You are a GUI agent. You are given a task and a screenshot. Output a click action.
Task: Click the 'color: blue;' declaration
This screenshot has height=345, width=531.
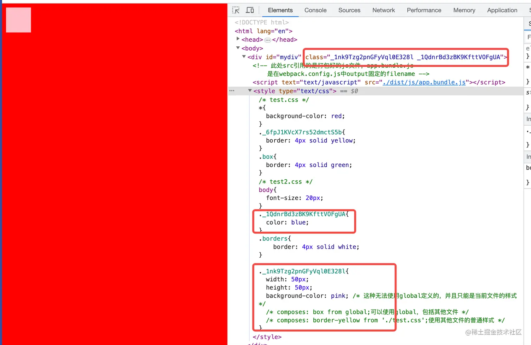pyautogui.click(x=287, y=222)
